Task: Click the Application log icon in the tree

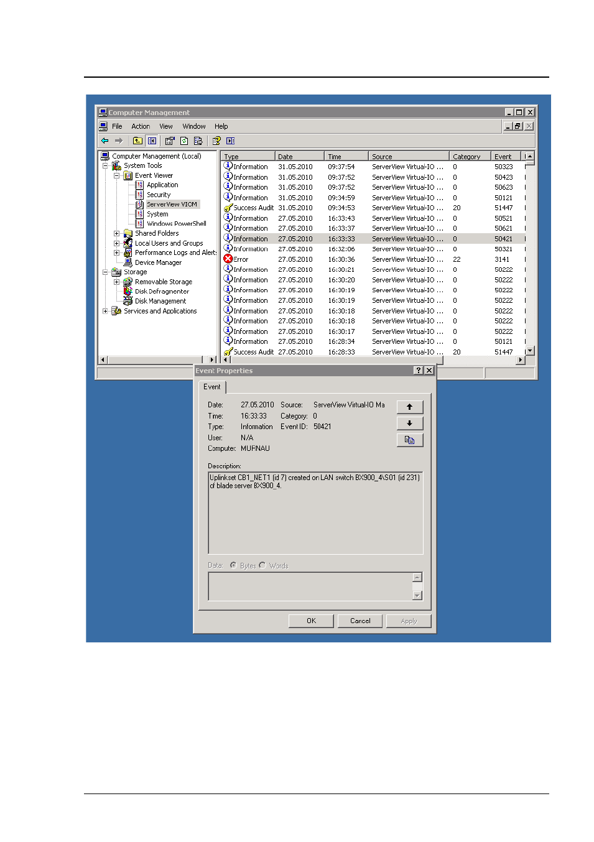Action: 139,185
